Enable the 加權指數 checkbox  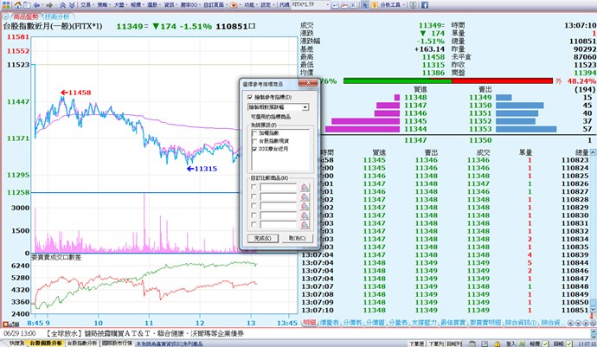tap(253, 133)
